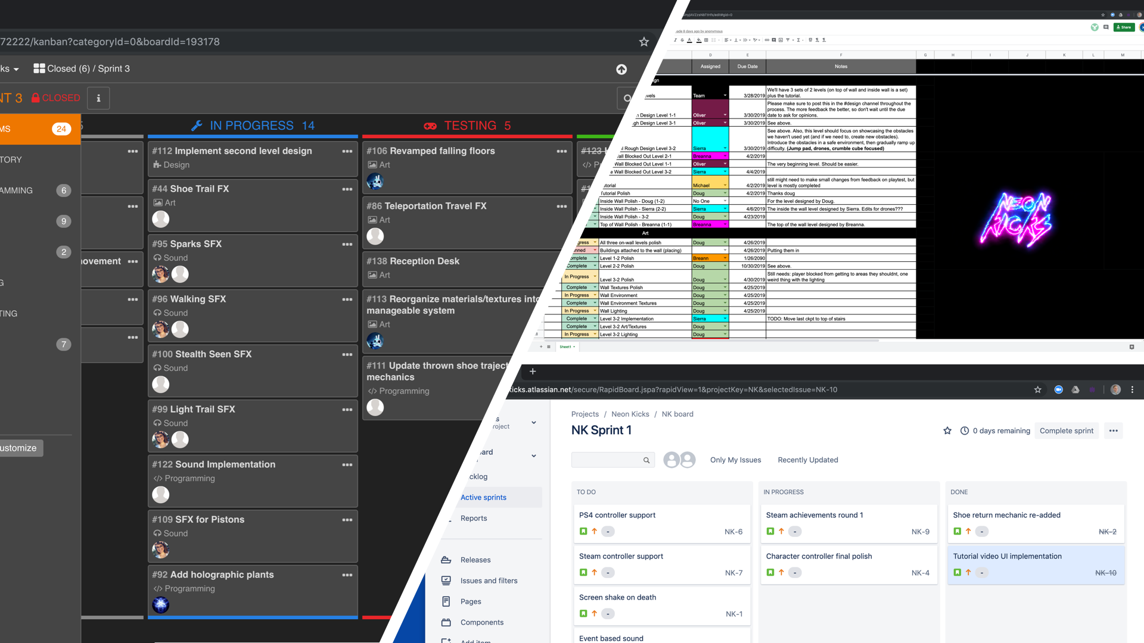
Task: Expand the caret dropdown left of Closed (6)
Action: coord(16,70)
